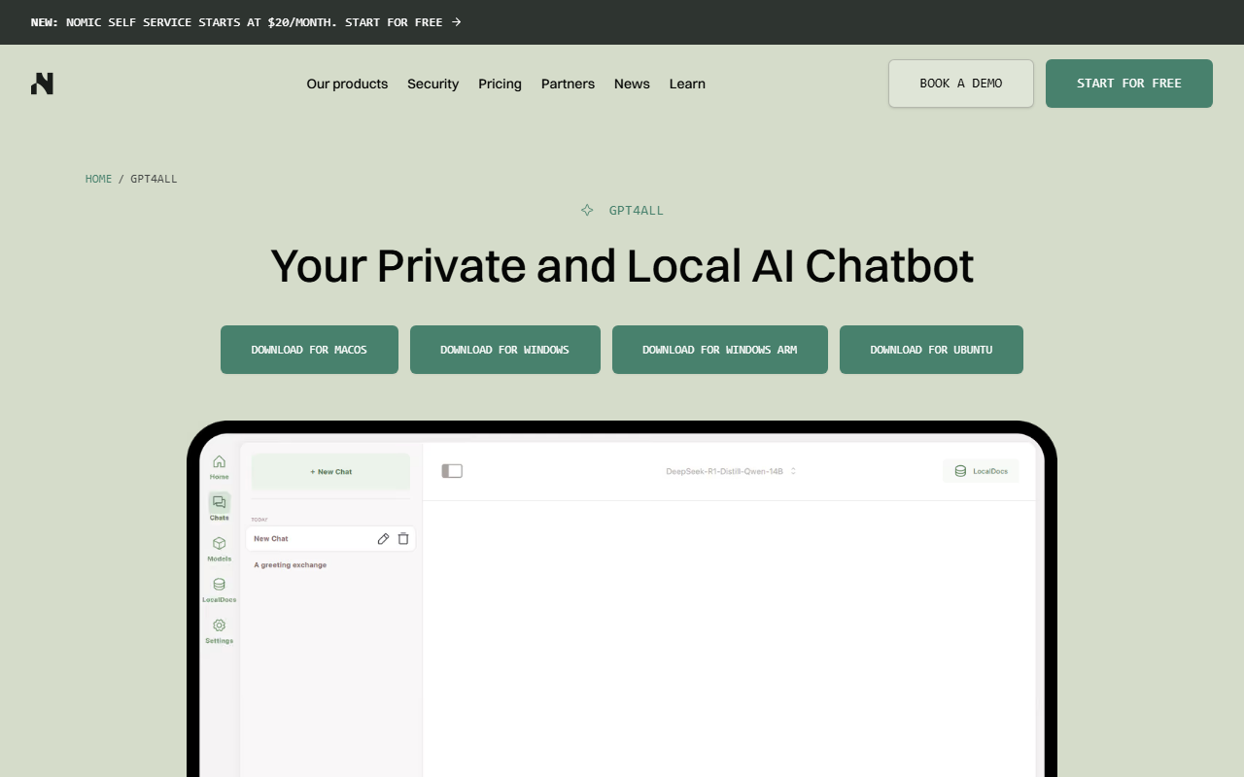
Task: Click Download for macOS
Action: point(309,350)
